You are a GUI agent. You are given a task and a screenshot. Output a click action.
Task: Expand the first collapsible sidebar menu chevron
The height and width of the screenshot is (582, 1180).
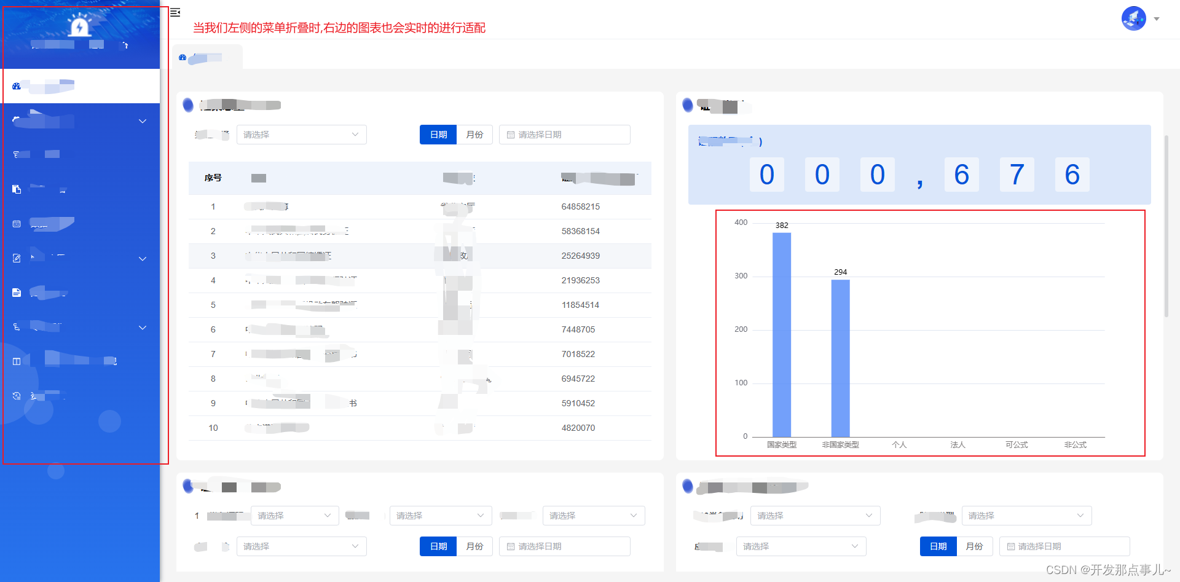143,120
